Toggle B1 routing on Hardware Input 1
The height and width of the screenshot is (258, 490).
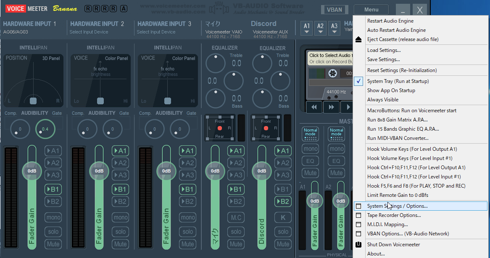53,189
